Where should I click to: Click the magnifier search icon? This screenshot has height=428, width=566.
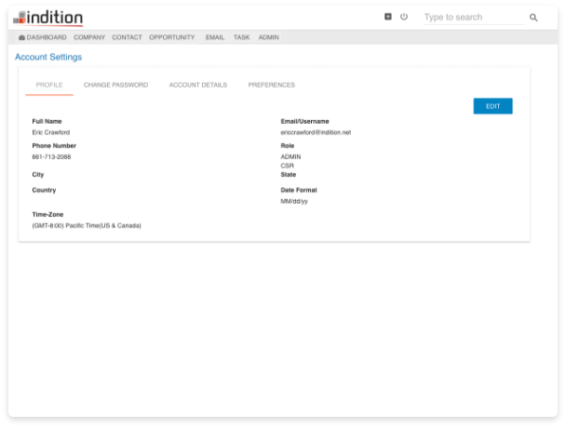tap(533, 18)
